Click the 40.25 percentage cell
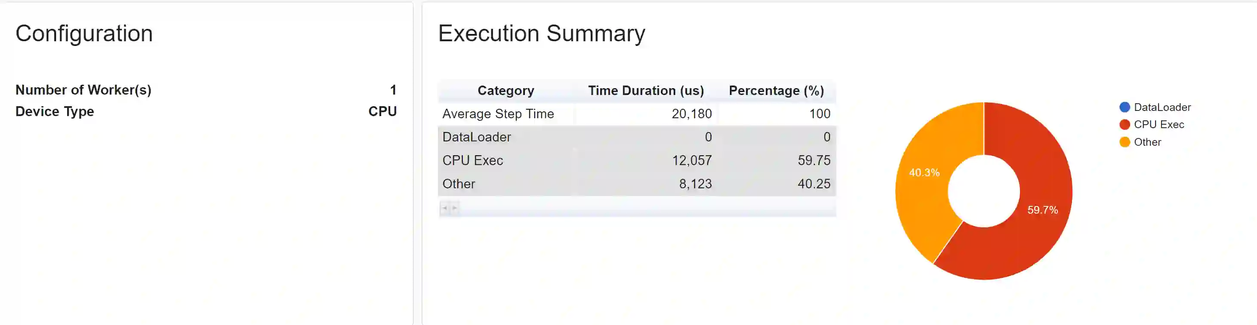 coord(813,184)
